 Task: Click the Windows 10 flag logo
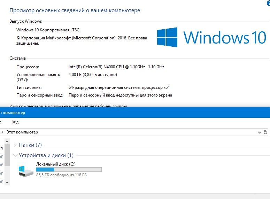tap(167, 37)
